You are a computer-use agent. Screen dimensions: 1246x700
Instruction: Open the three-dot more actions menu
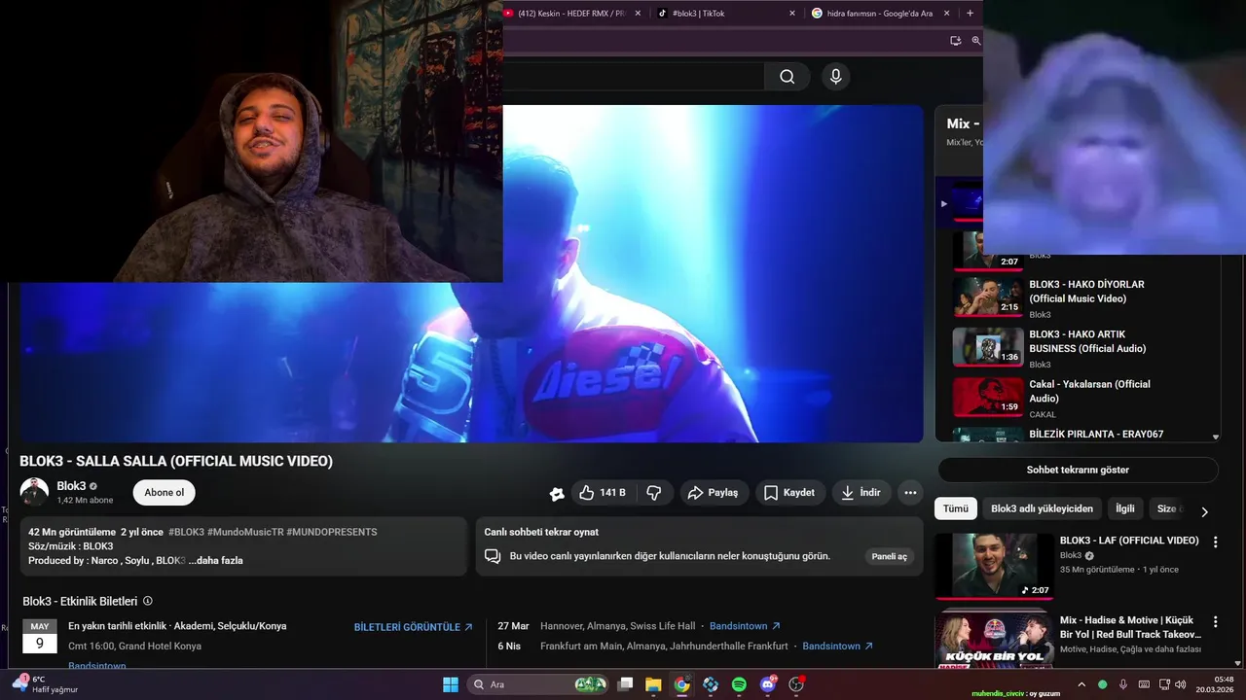910,493
